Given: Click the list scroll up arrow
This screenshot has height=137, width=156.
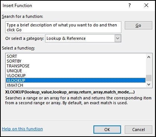Looking at the screenshot, I should [x=149, y=57].
